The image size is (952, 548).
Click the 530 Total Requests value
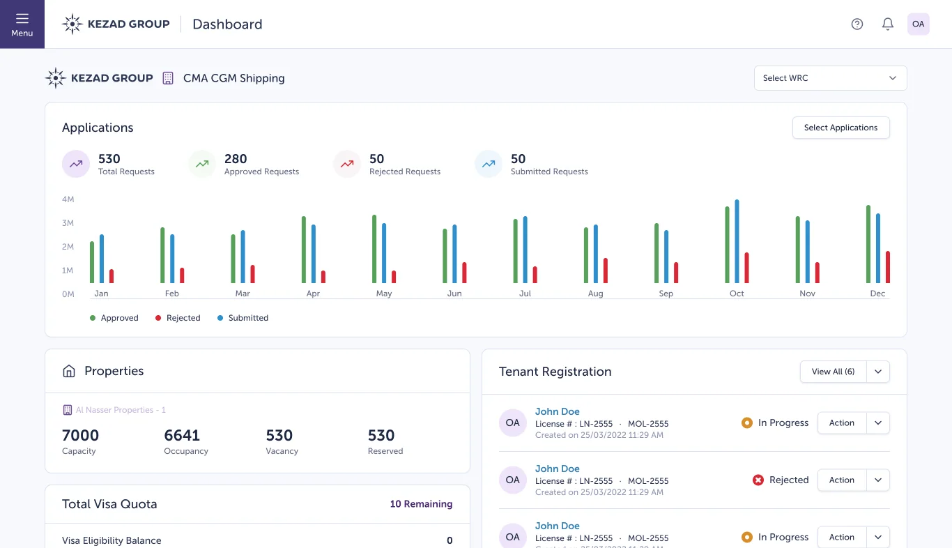click(x=109, y=159)
